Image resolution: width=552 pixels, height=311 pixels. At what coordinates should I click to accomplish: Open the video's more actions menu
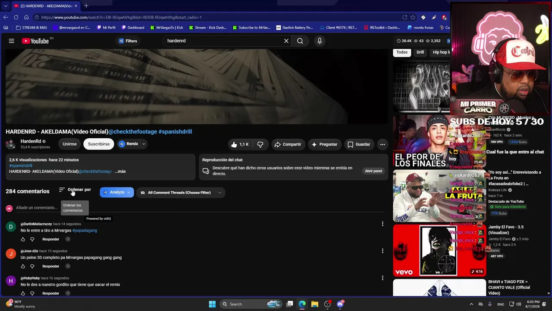[383, 144]
